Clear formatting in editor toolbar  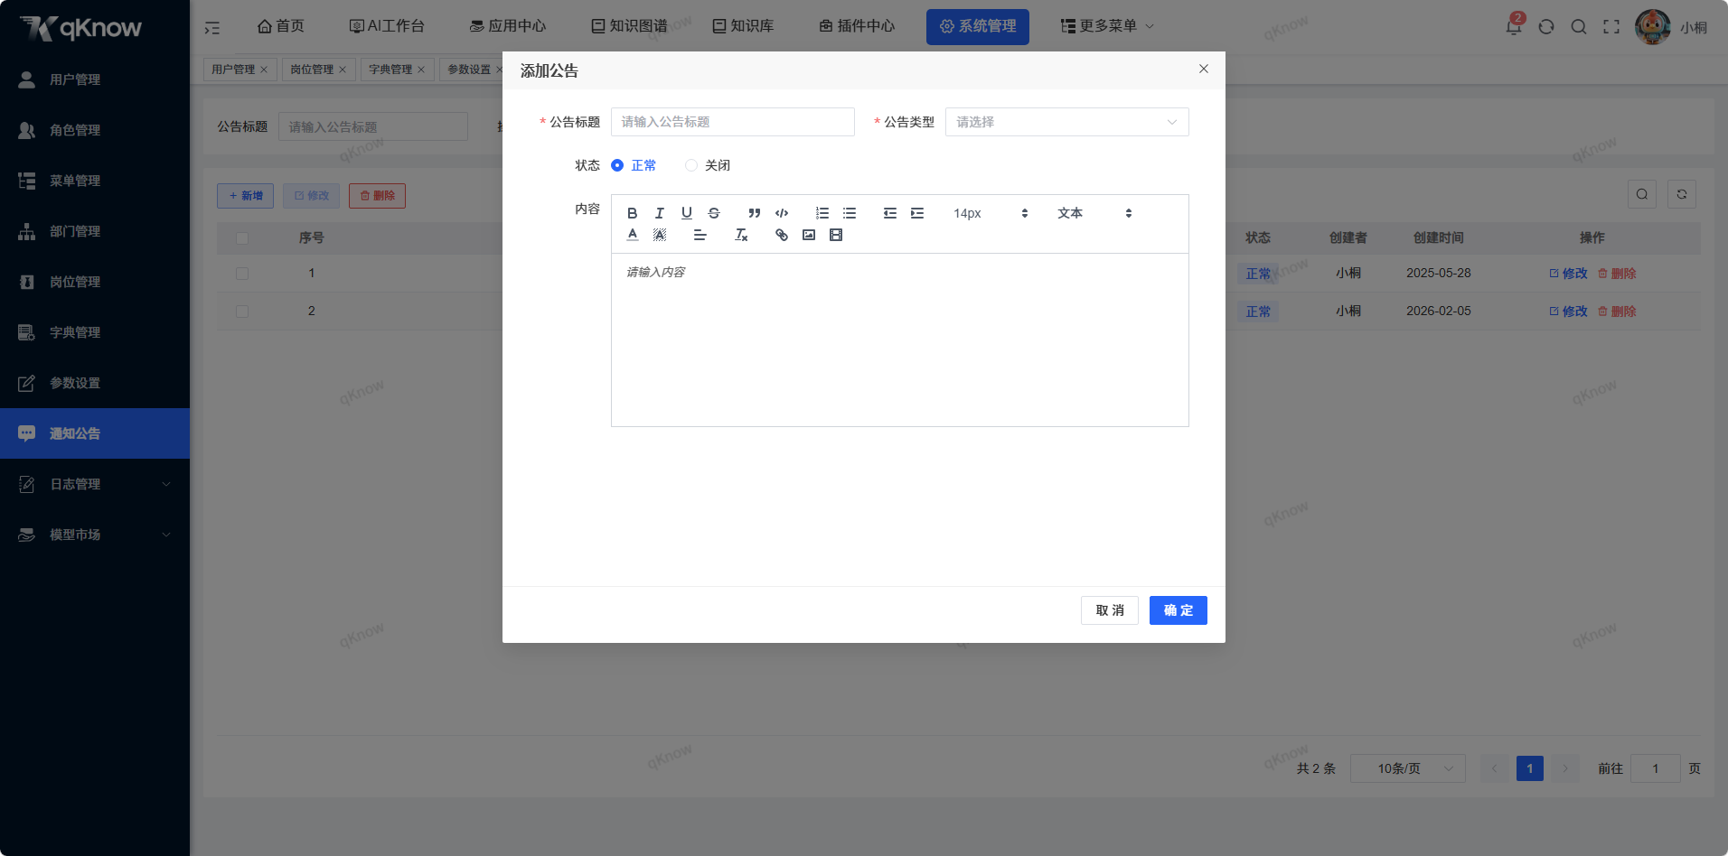pos(741,235)
